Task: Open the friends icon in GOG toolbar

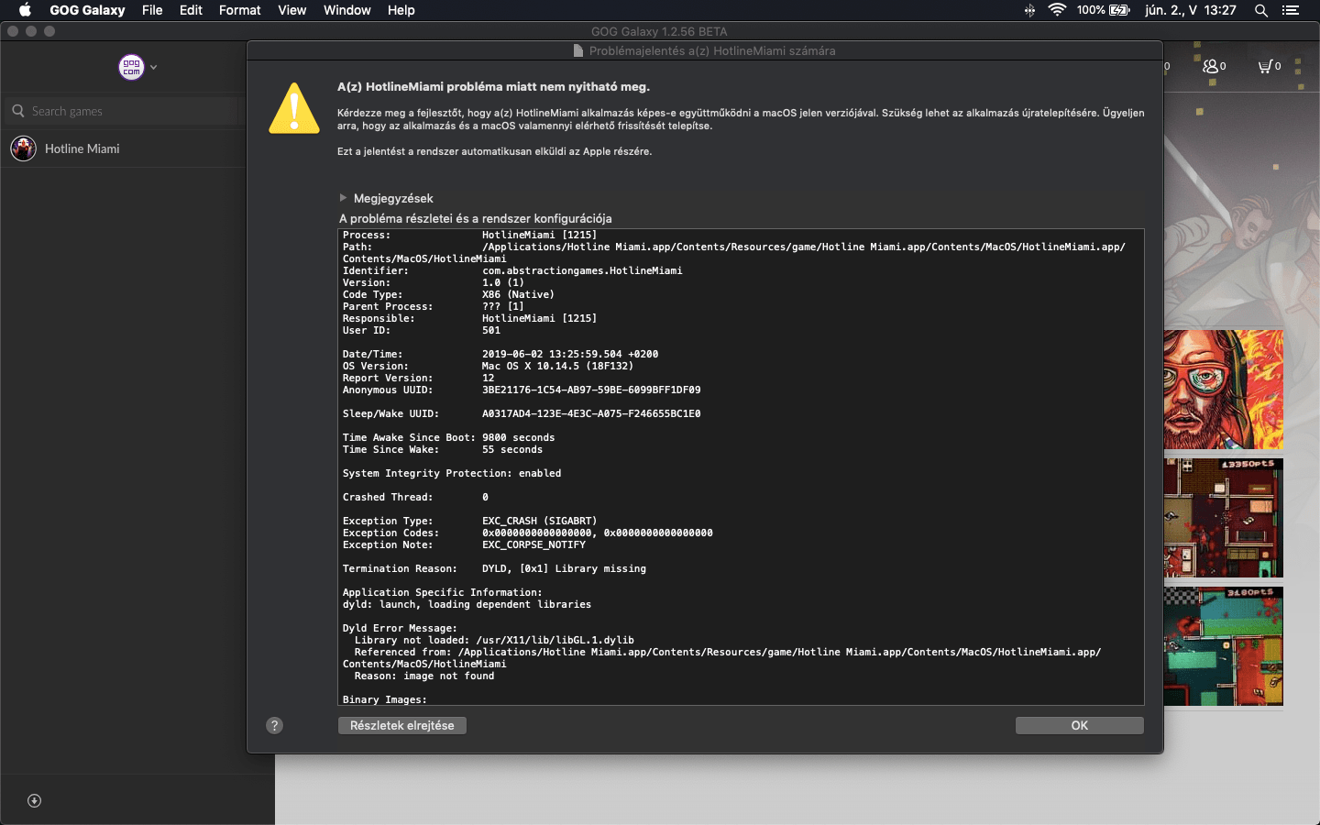Action: pos(1215,66)
